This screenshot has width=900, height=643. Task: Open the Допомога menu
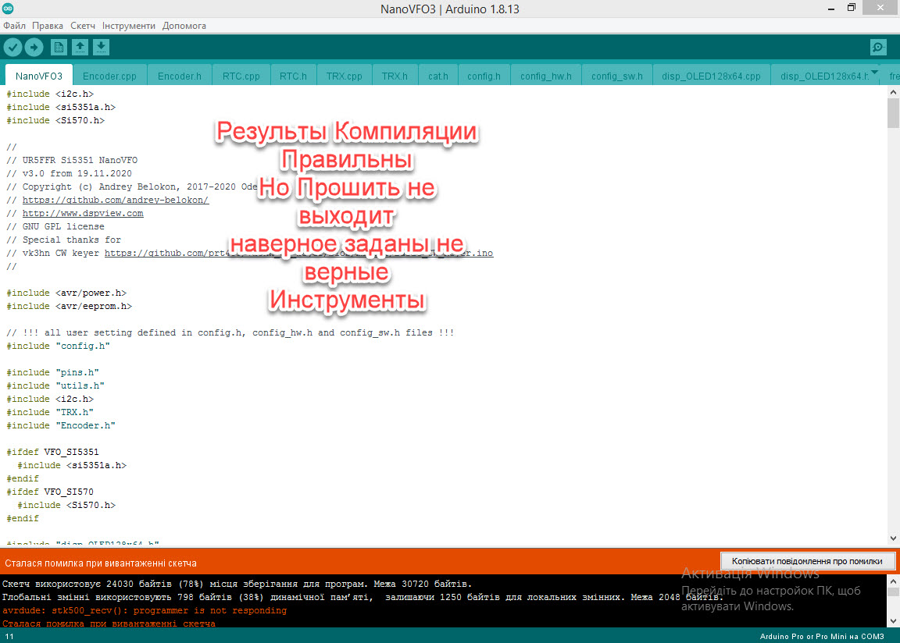(184, 26)
